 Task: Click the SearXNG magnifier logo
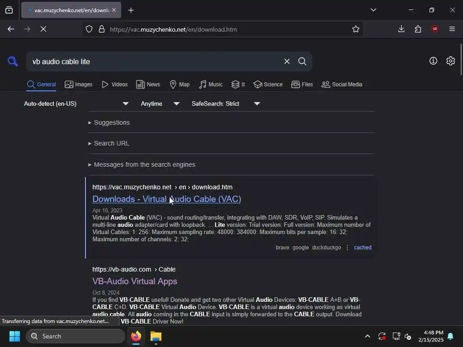pos(13,61)
